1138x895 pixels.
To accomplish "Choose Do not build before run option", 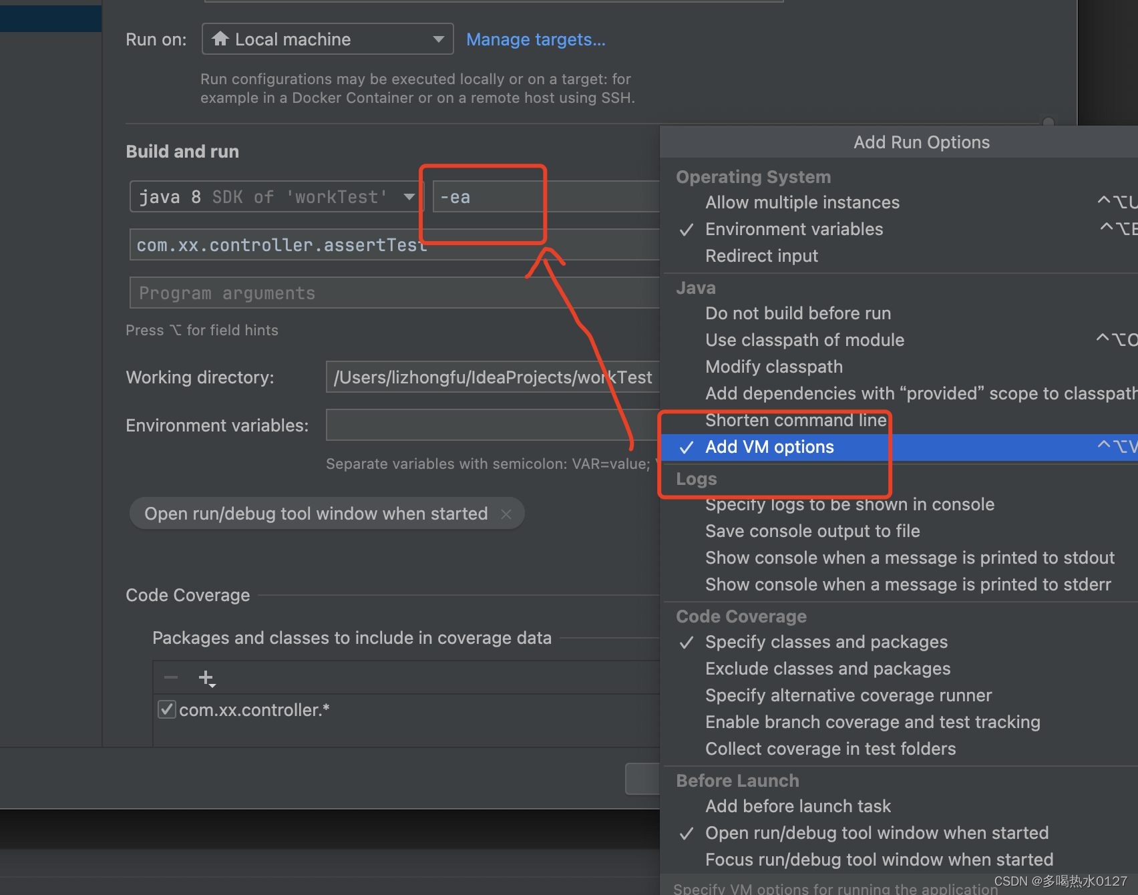I will [797, 313].
